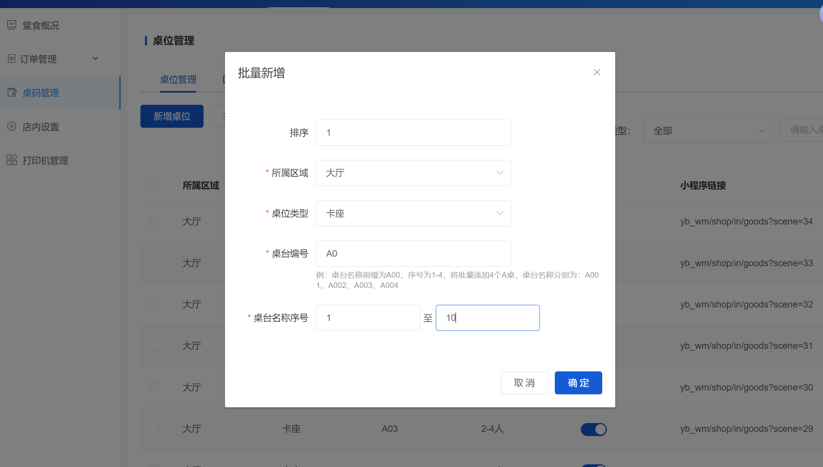Click the 打印机管理 grid icon
823x467 pixels.
[x=11, y=160]
